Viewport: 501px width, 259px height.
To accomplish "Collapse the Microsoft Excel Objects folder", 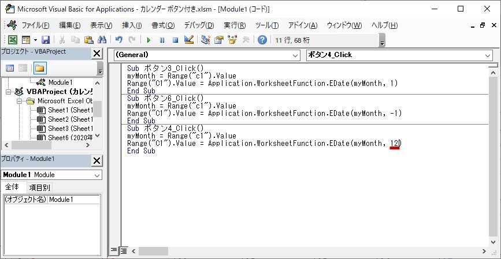I will [20, 101].
